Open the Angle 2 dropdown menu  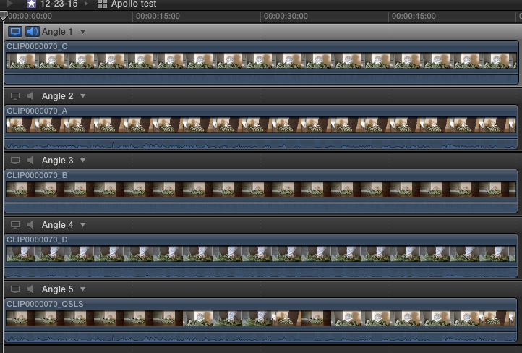point(82,96)
